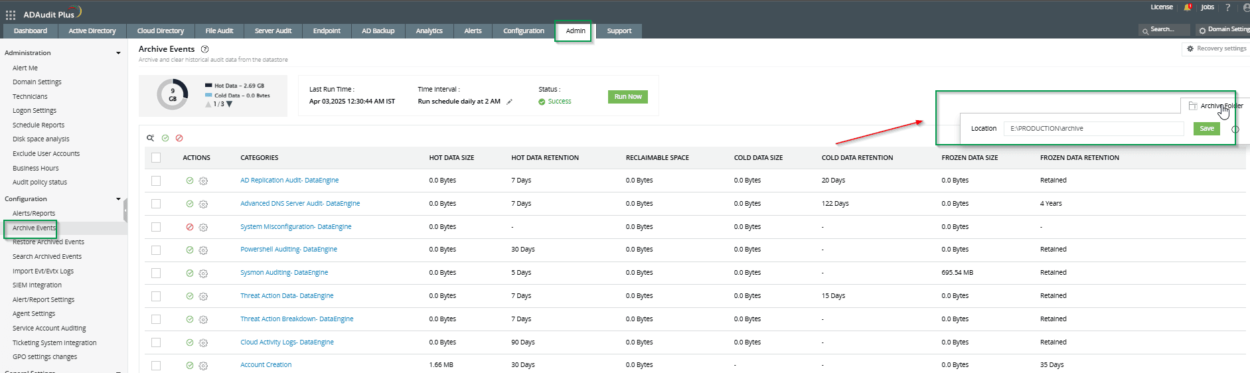The image size is (1250, 373).
Task: Enable the System Misconfiguration row red status icon
Action: click(190, 227)
